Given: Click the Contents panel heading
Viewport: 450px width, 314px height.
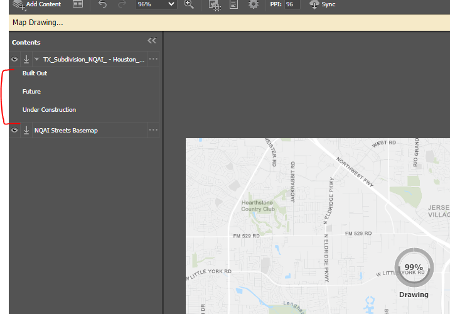Looking at the screenshot, I should click(26, 43).
